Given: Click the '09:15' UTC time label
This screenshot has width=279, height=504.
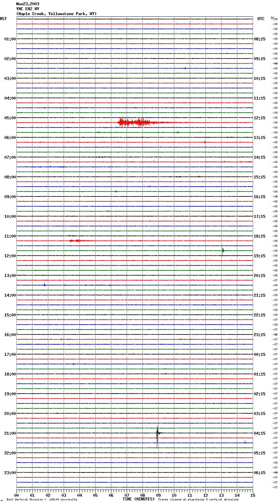Looking at the screenshot, I should [260, 59].
